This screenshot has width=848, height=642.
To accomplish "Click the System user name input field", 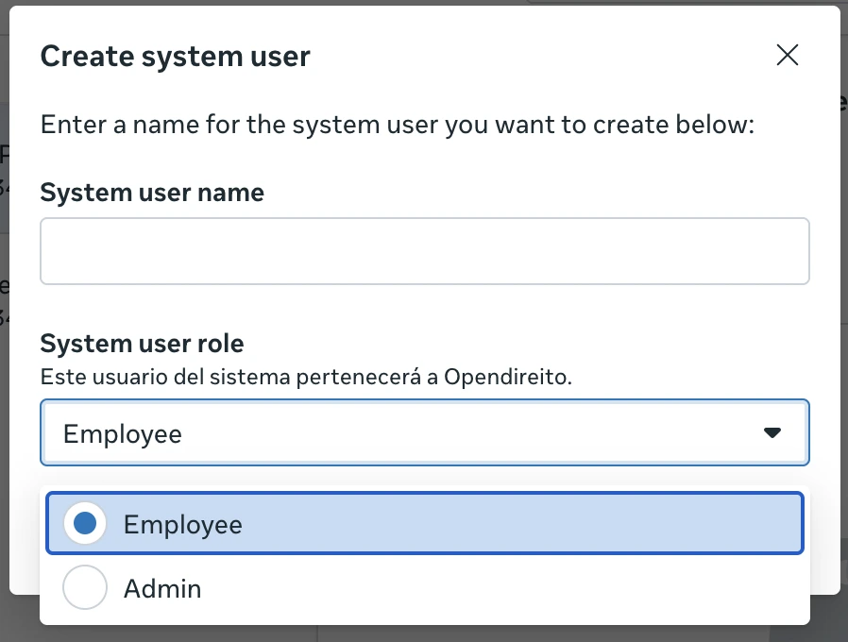I will click(424, 250).
